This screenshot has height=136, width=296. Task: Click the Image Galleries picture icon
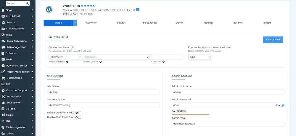(3, 29)
